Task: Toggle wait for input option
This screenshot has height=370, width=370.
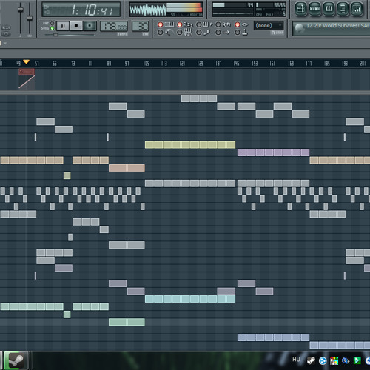Action: [185, 33]
